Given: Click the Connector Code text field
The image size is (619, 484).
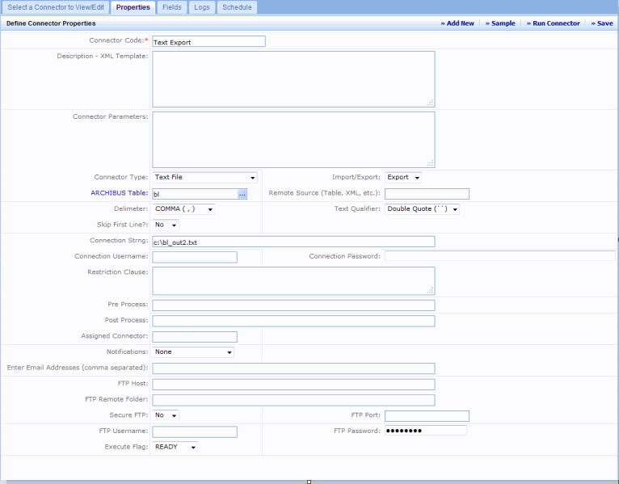Looking at the screenshot, I should [x=208, y=41].
